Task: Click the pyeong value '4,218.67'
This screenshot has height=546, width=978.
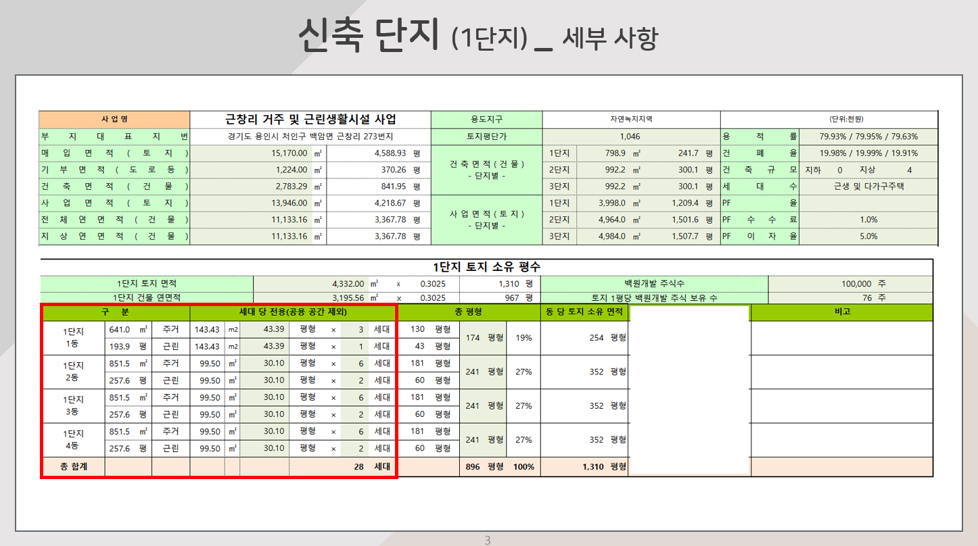Action: click(x=389, y=203)
